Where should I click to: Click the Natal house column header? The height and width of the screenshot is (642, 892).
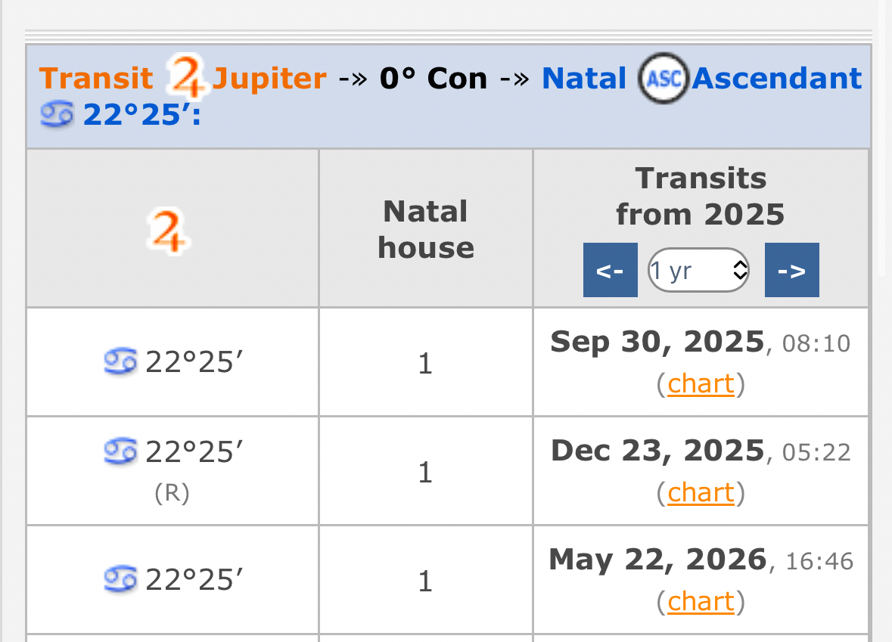426,229
